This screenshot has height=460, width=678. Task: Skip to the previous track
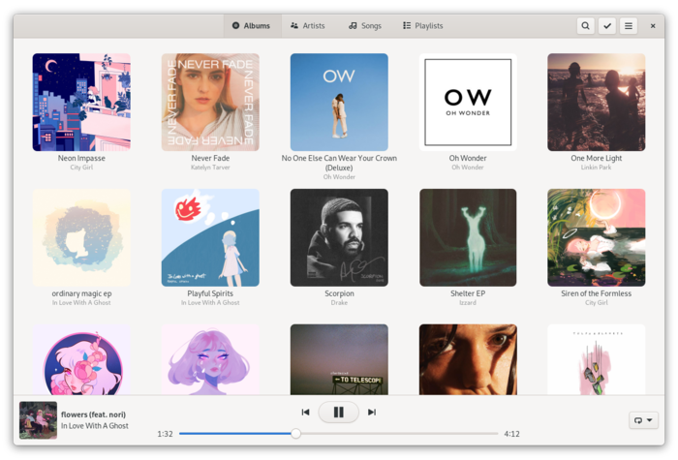pos(305,413)
